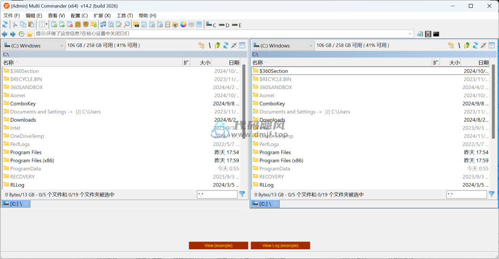Viewport: 499px width, 259px height.
Task: Refresh the left panel with its arrows icon
Action: [226, 45]
